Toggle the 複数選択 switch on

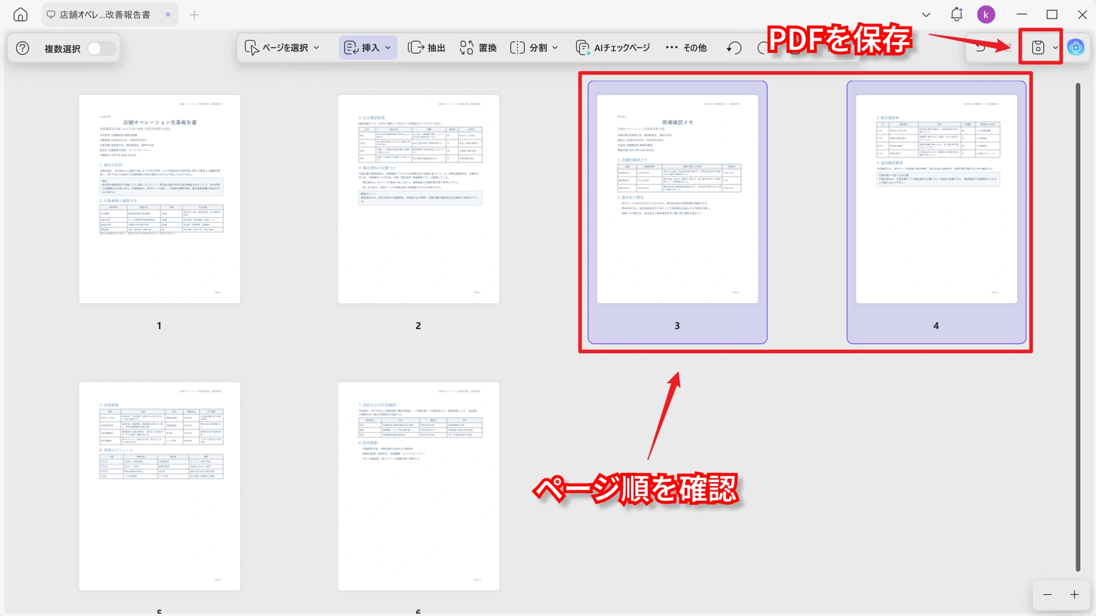pyautogui.click(x=101, y=48)
